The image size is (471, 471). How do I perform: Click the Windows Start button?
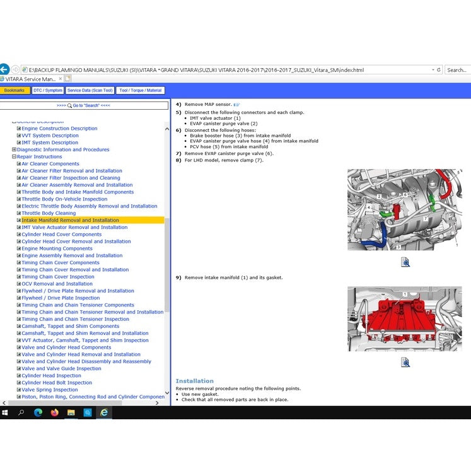(5, 412)
